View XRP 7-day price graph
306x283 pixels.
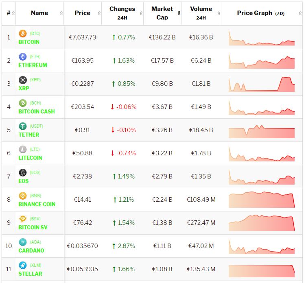[262, 84]
